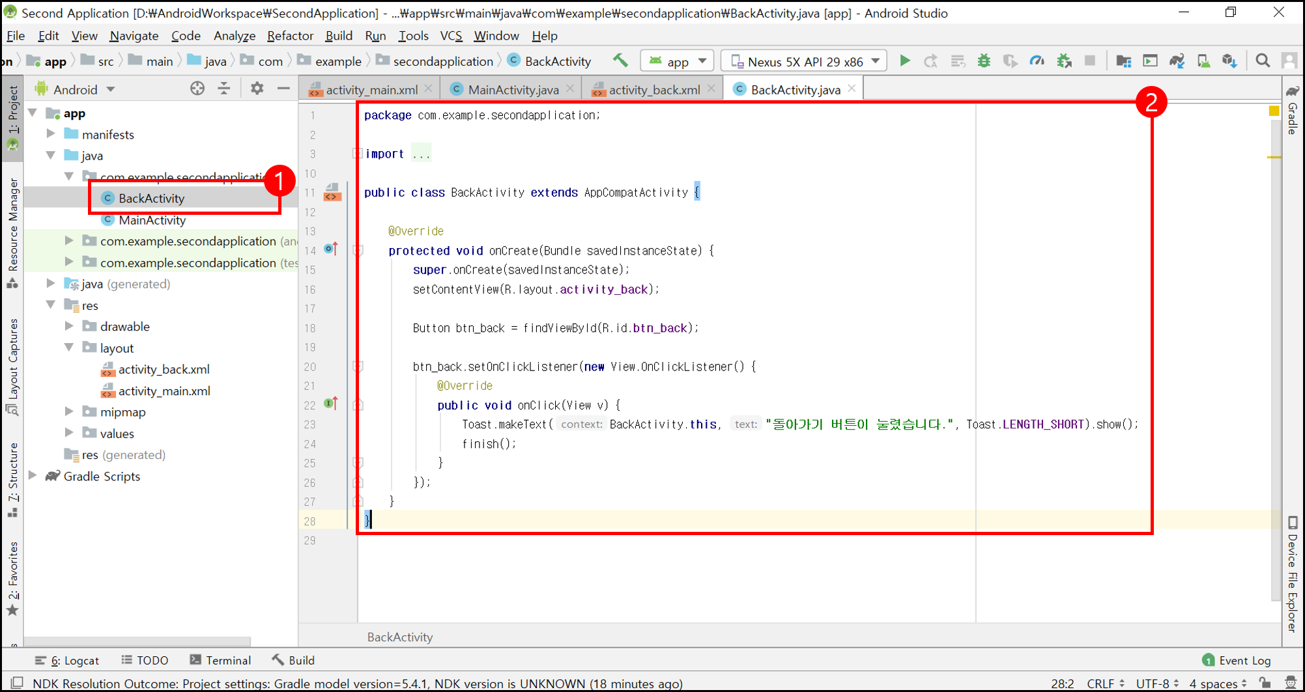Click Attach Debugger to Android Process icon

pos(1064,61)
